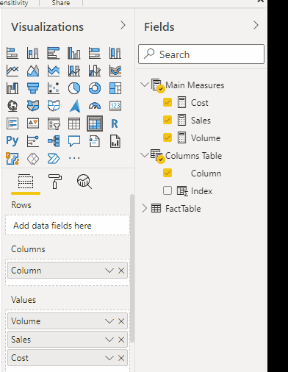Click the Rows add data fields area
Screen dimensions: 288x372
tap(68, 226)
